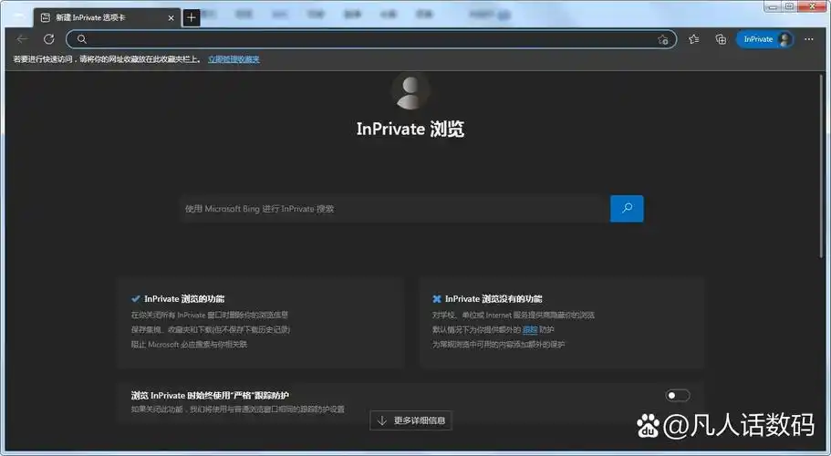
Task: Focus the address bar input
Action: tap(365, 39)
